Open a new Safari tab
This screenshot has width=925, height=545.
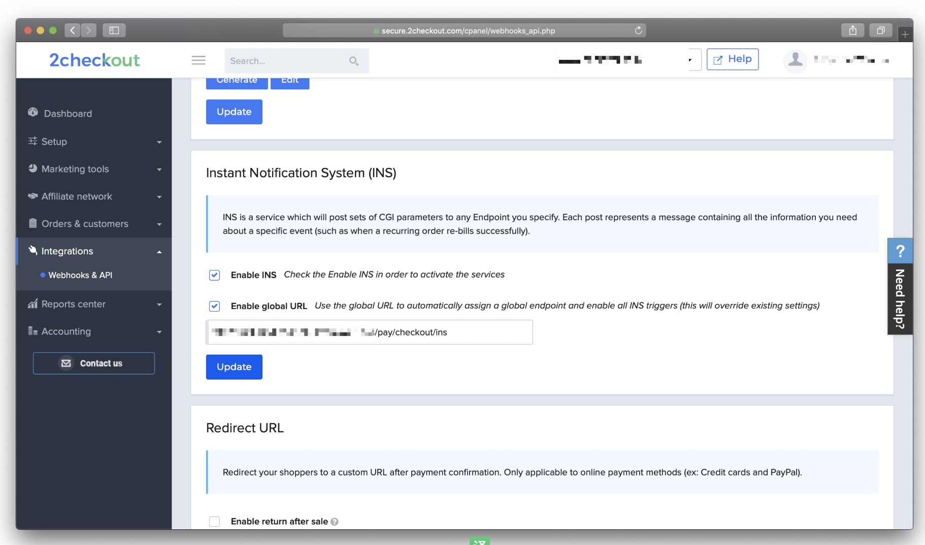tap(905, 35)
